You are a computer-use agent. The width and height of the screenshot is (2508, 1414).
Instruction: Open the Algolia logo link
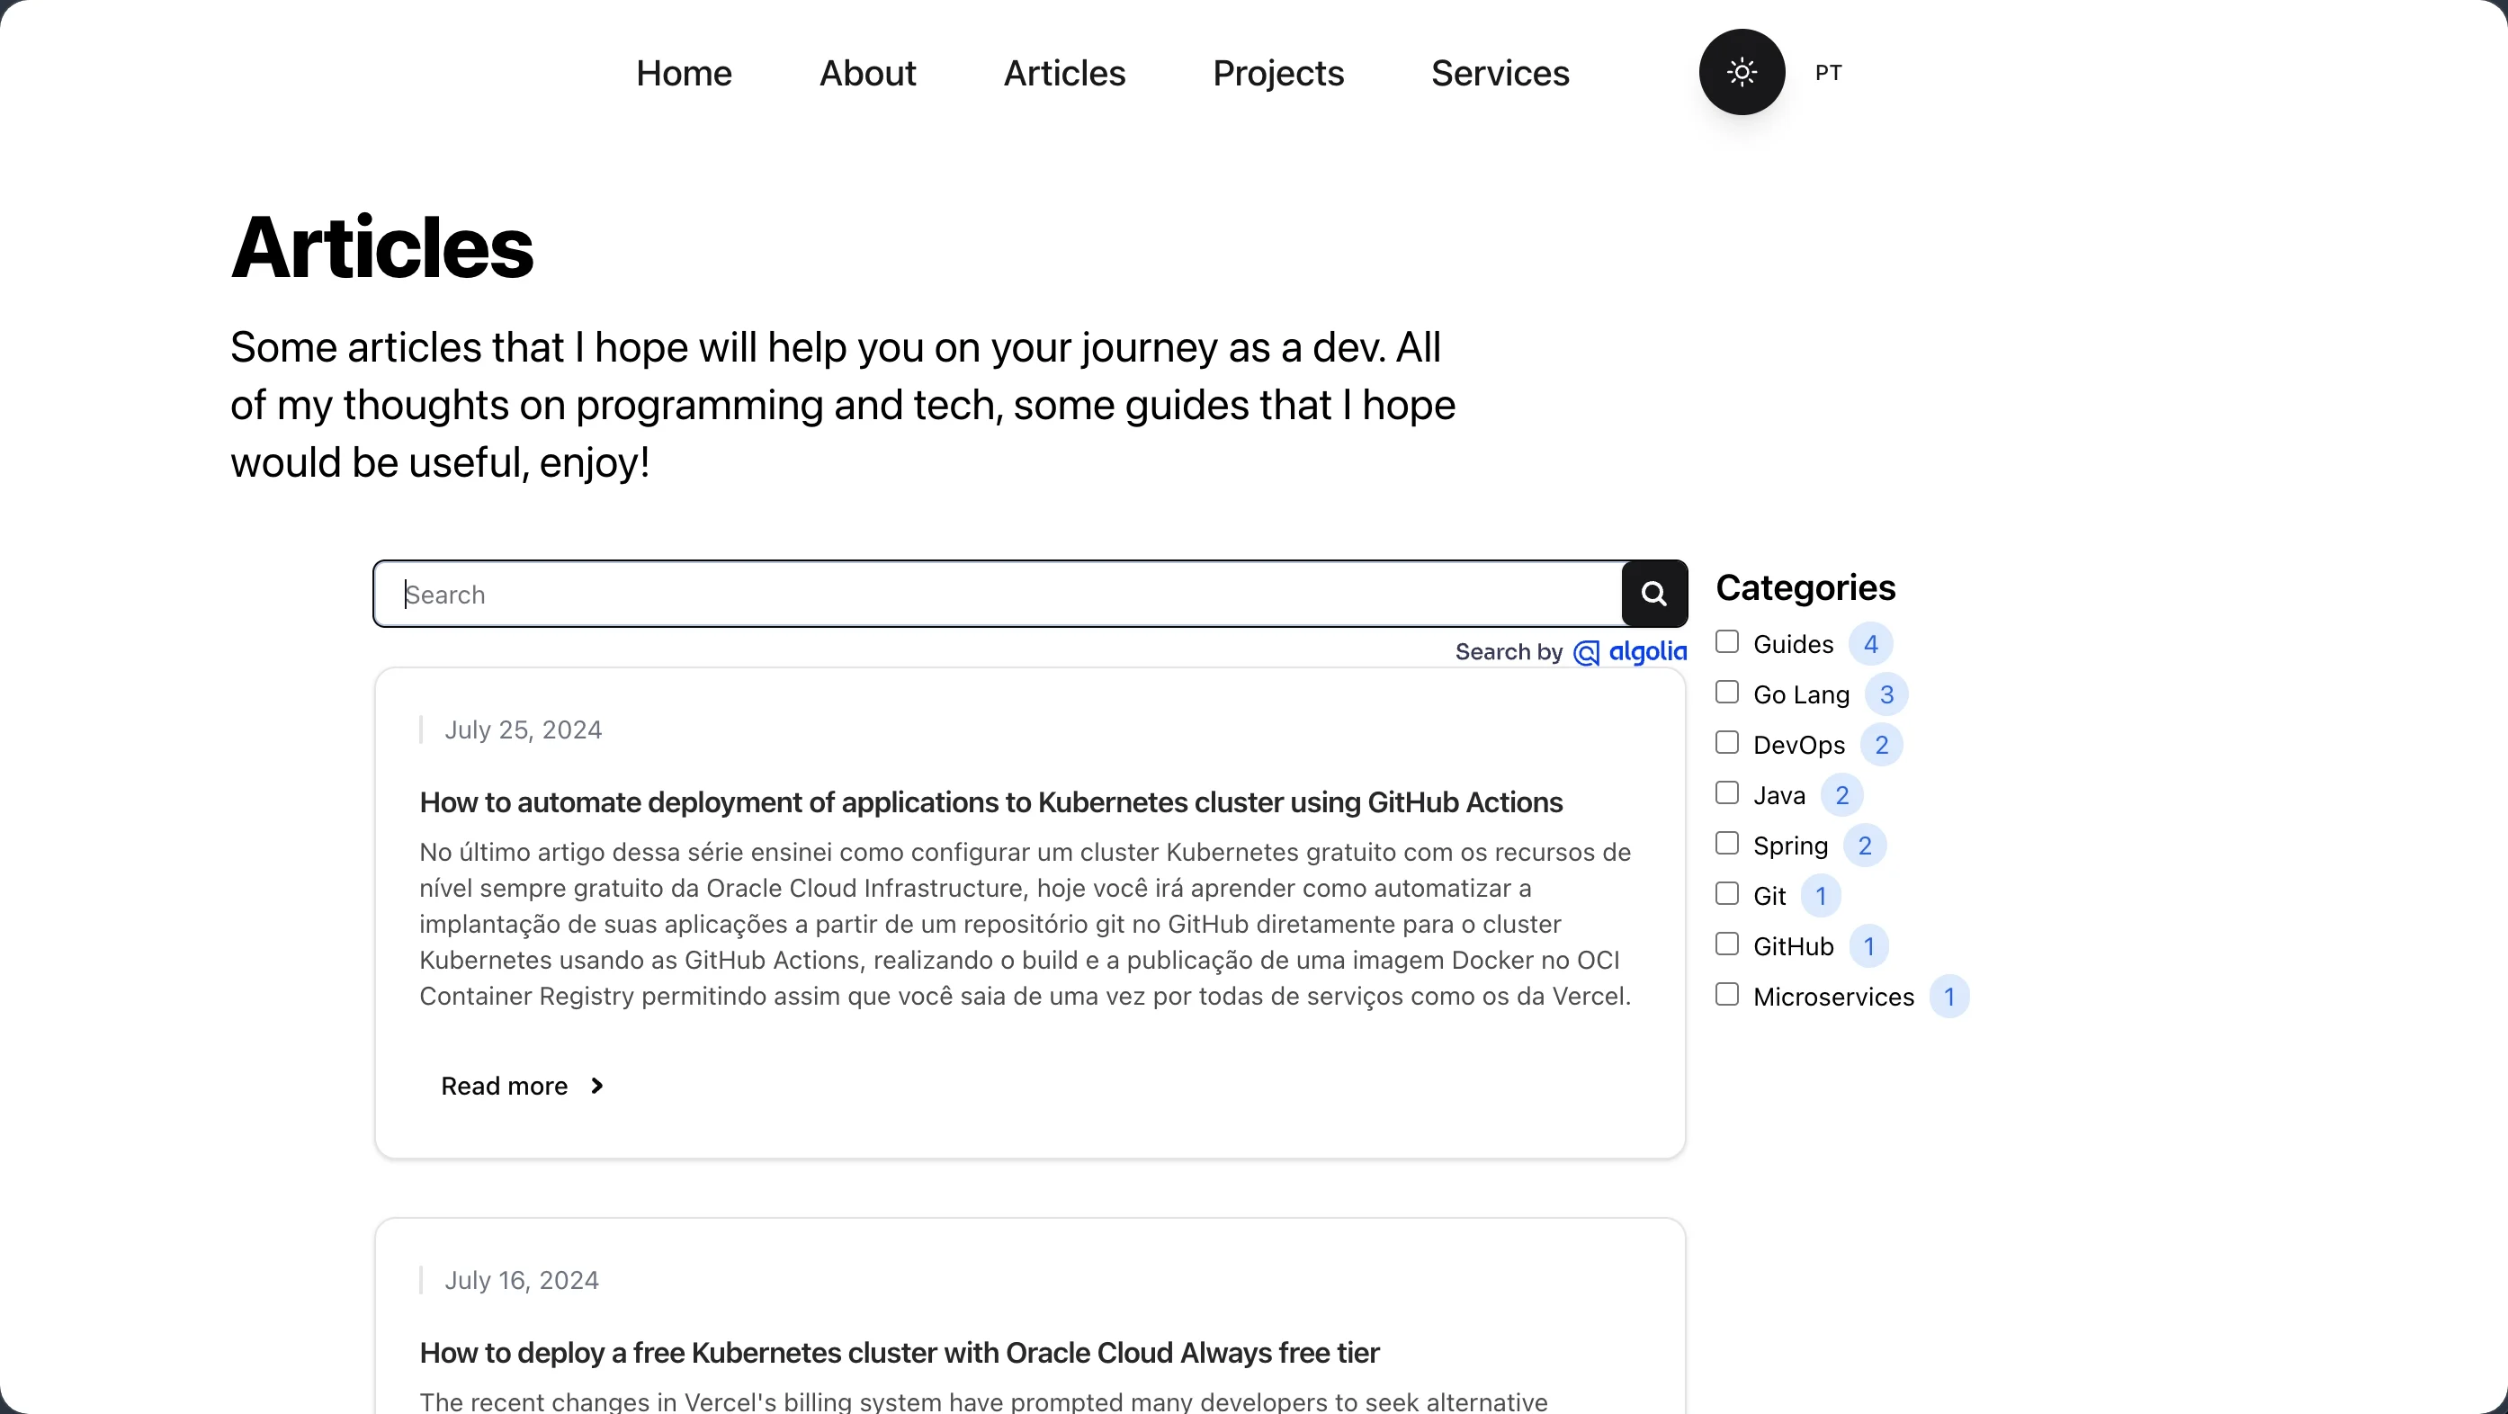[1630, 651]
